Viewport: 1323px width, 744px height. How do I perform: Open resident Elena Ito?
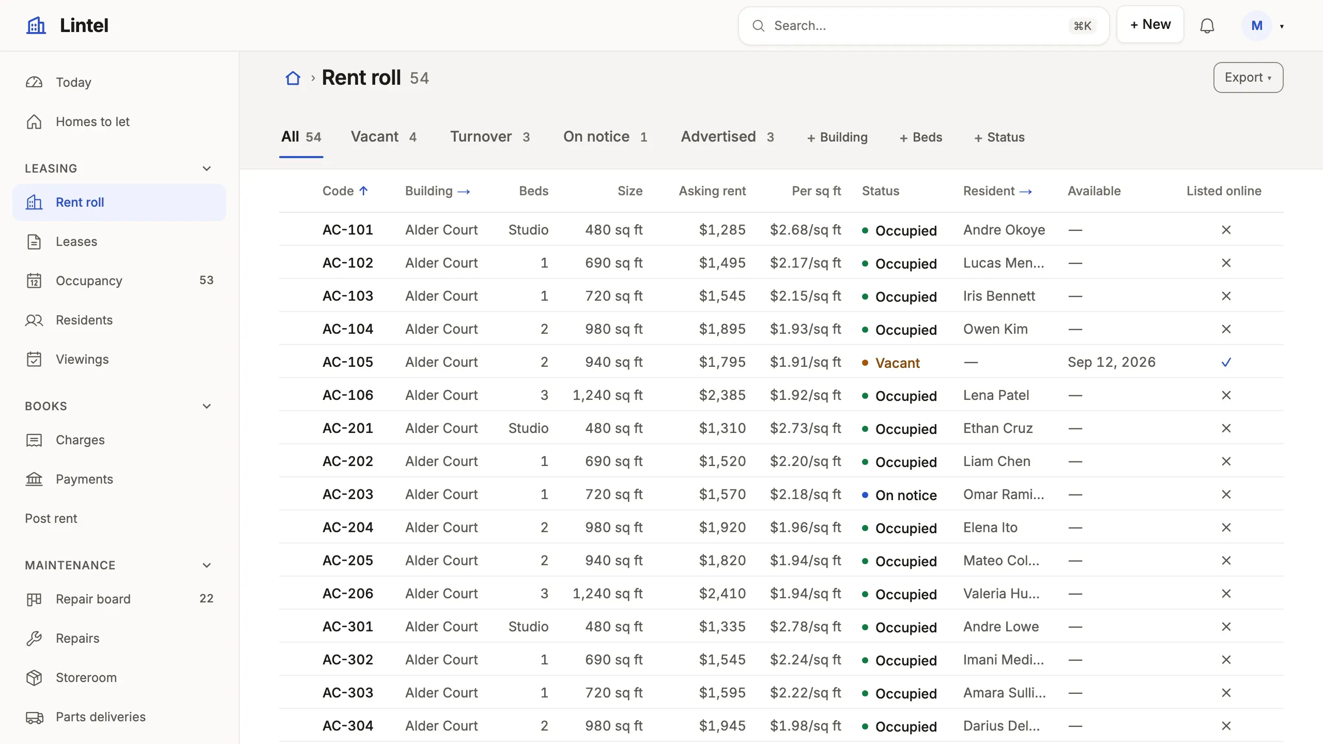(990, 527)
